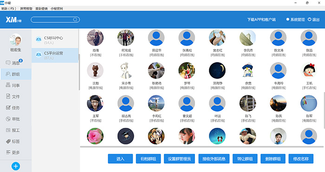Click the blue plus add button
Image resolution: width=325 pixels, height=172 pixels.
coord(16,166)
